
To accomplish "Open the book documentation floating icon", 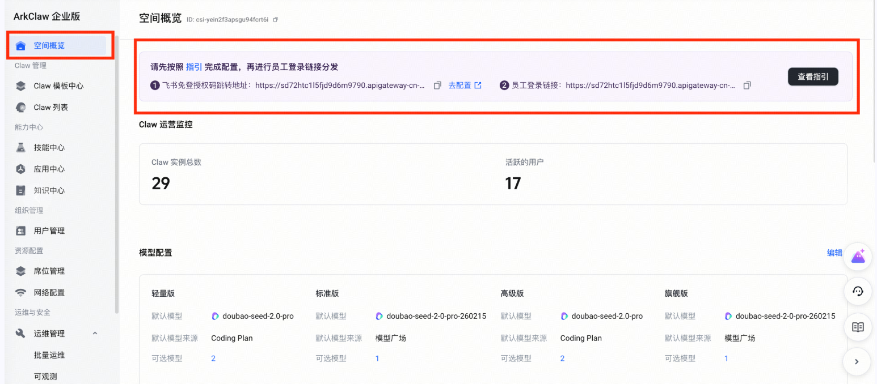I will coord(858,327).
